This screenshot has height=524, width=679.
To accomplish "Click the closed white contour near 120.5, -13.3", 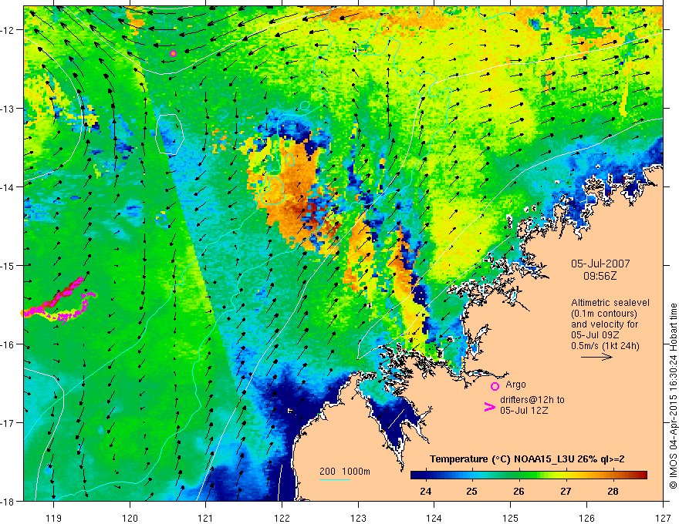I will pos(170,134).
